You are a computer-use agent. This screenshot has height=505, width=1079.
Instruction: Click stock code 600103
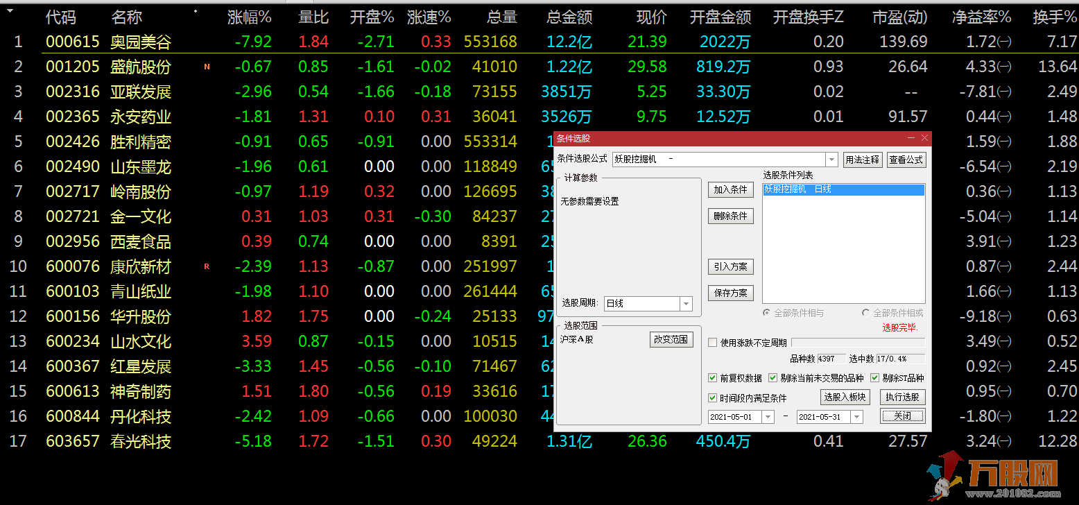click(73, 291)
